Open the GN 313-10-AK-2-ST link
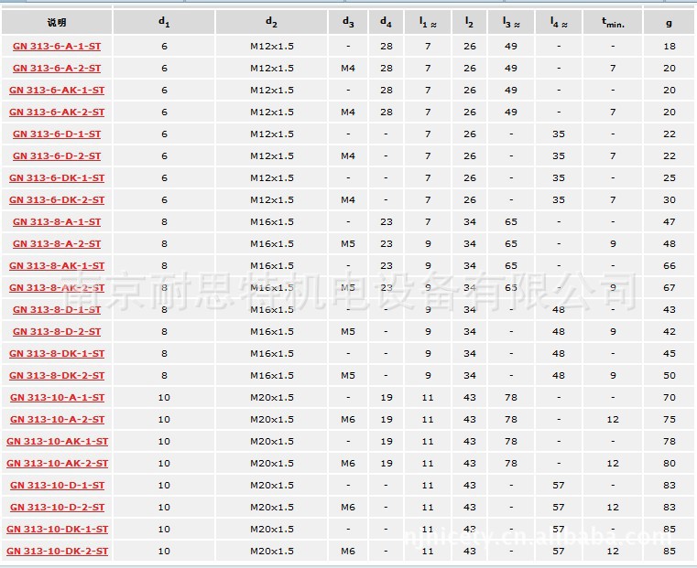This screenshot has width=697, height=568. point(57,464)
